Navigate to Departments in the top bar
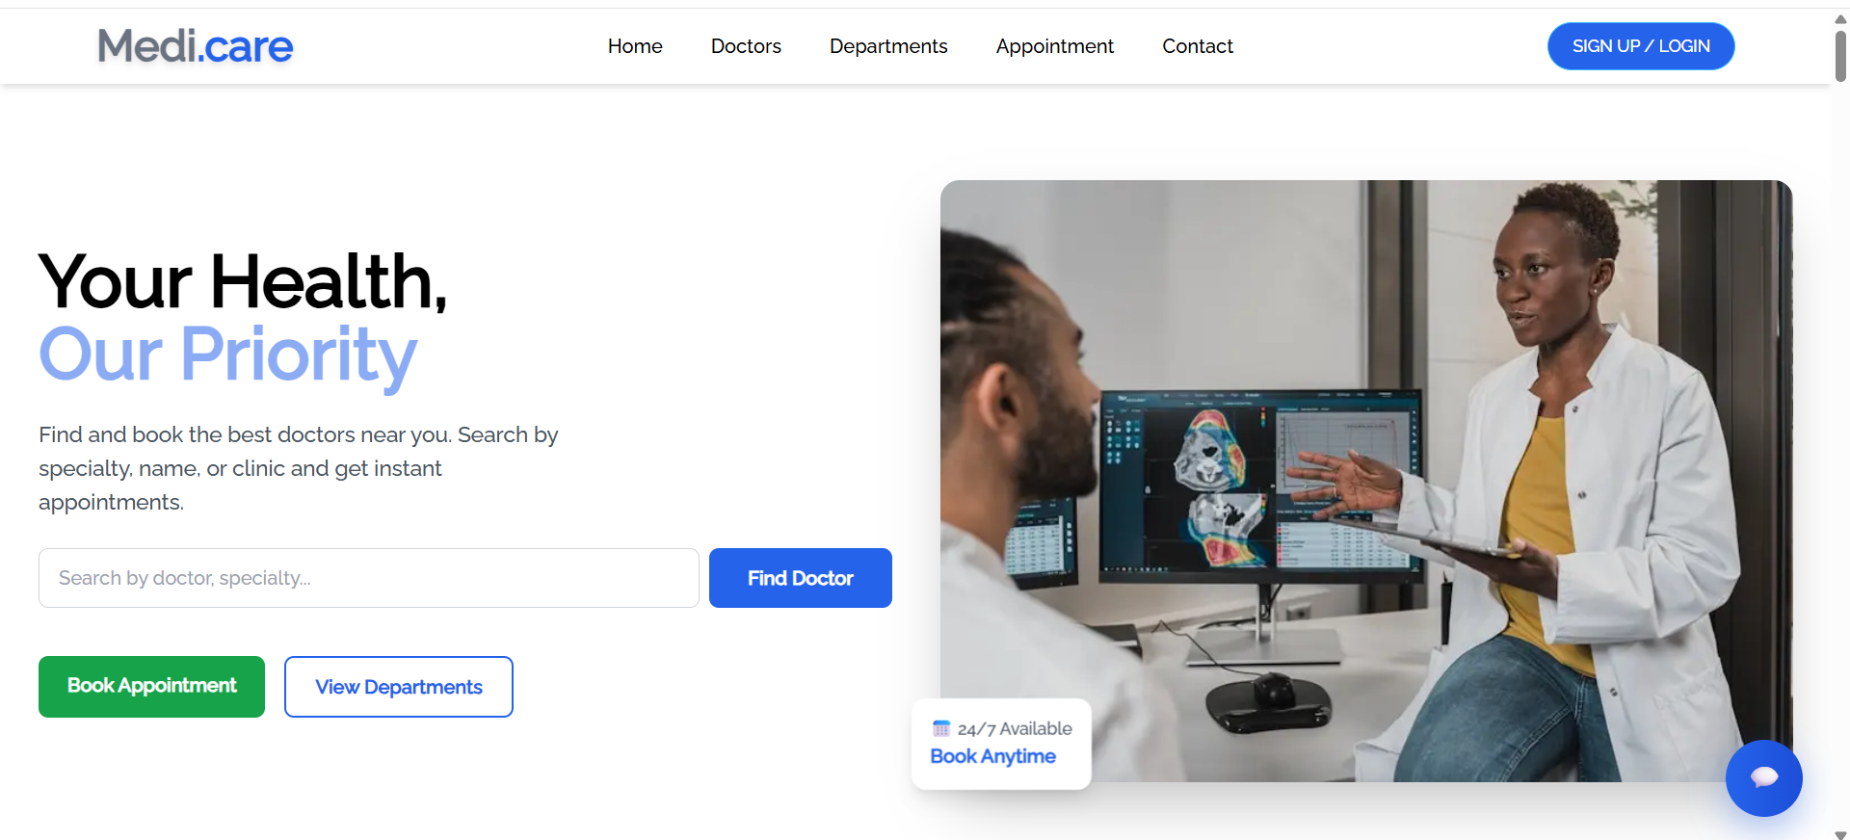The height and width of the screenshot is (840, 1850). [x=888, y=46]
